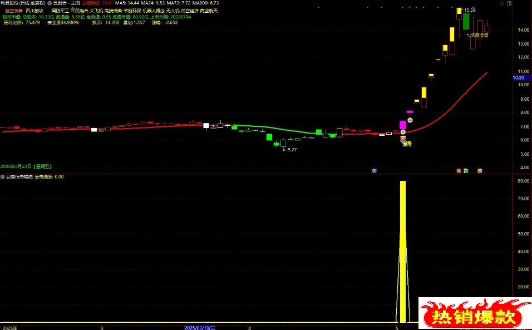Open the 商业航天 concept tag
The width and height of the screenshot is (532, 330).
pos(209,11)
